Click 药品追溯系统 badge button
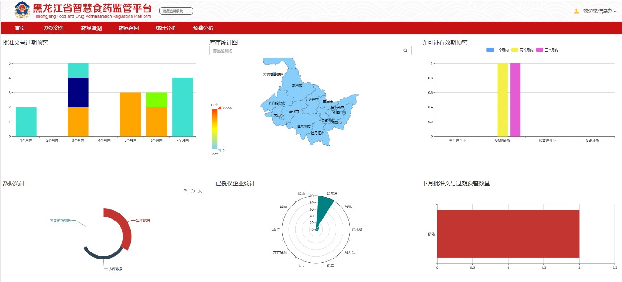This screenshot has width=622, height=282. [176, 11]
